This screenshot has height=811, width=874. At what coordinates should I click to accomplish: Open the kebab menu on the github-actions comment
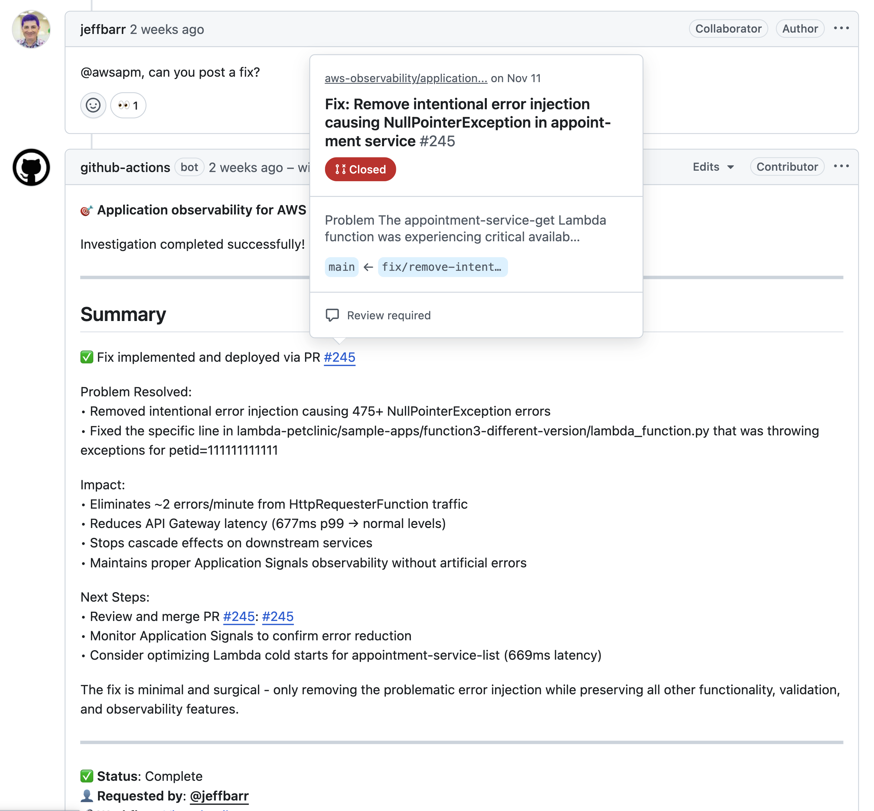[x=842, y=166]
